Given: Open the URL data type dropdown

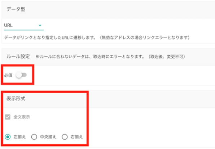Looking at the screenshot, I should click(24, 25).
